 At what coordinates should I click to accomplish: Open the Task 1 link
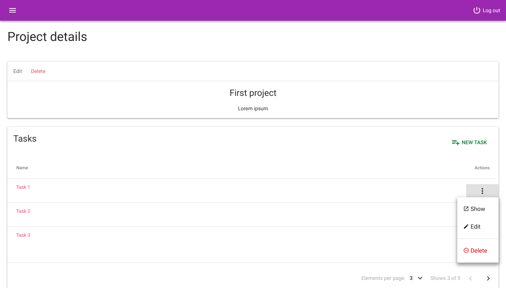click(x=23, y=187)
